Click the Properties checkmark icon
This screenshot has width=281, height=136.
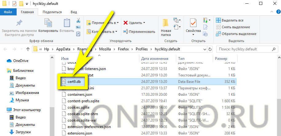[193, 23]
